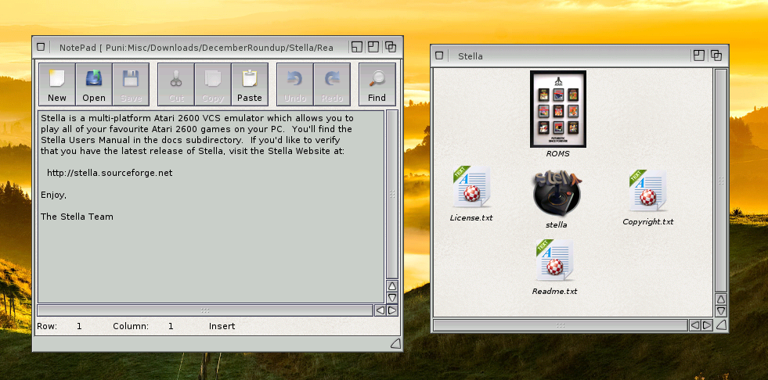Click the Undo toolbar button
The width and height of the screenshot is (768, 380).
point(294,84)
